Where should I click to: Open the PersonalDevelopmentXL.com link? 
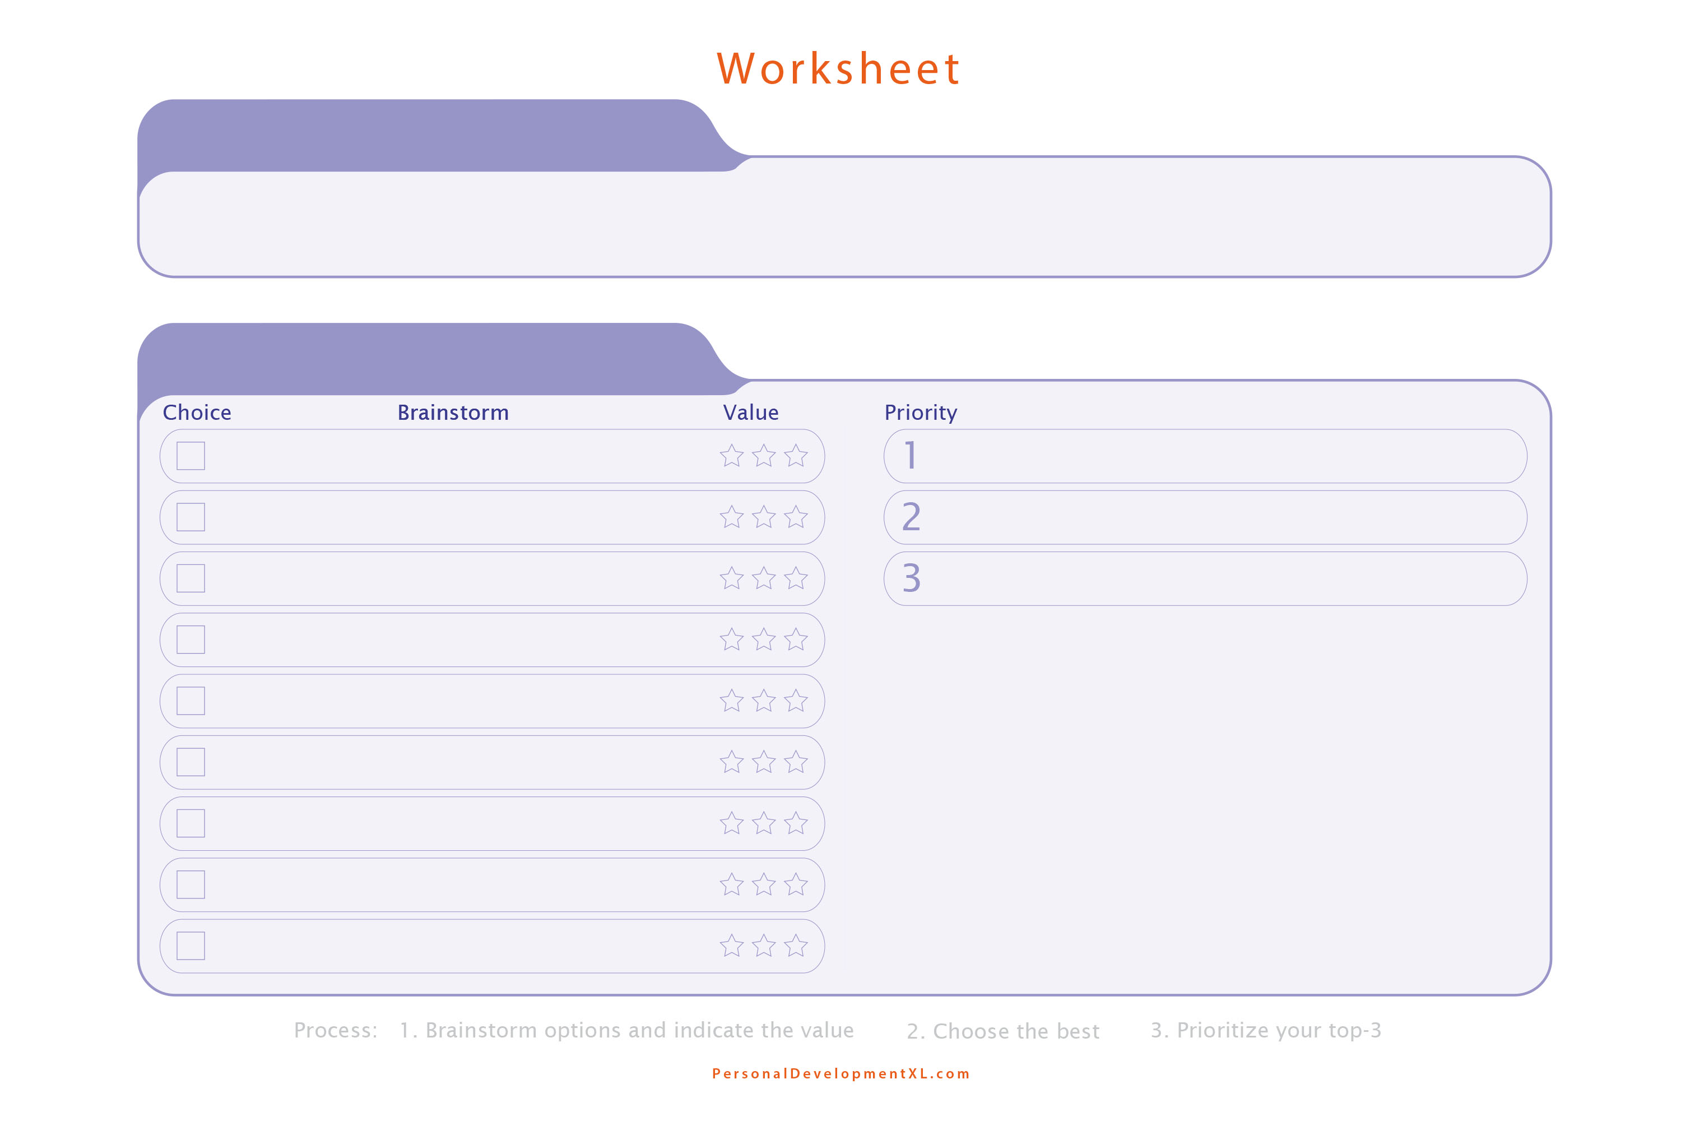coord(840,1074)
